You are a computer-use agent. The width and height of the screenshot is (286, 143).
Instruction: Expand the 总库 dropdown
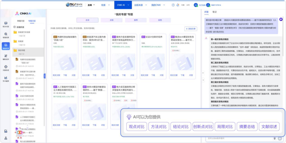point(91,5)
